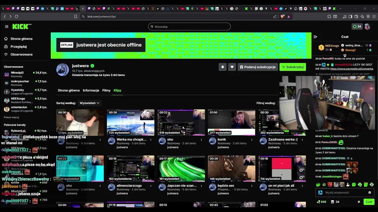Click the 'Subskrybuj' button
The width and height of the screenshot is (378, 212).
coord(293,67)
